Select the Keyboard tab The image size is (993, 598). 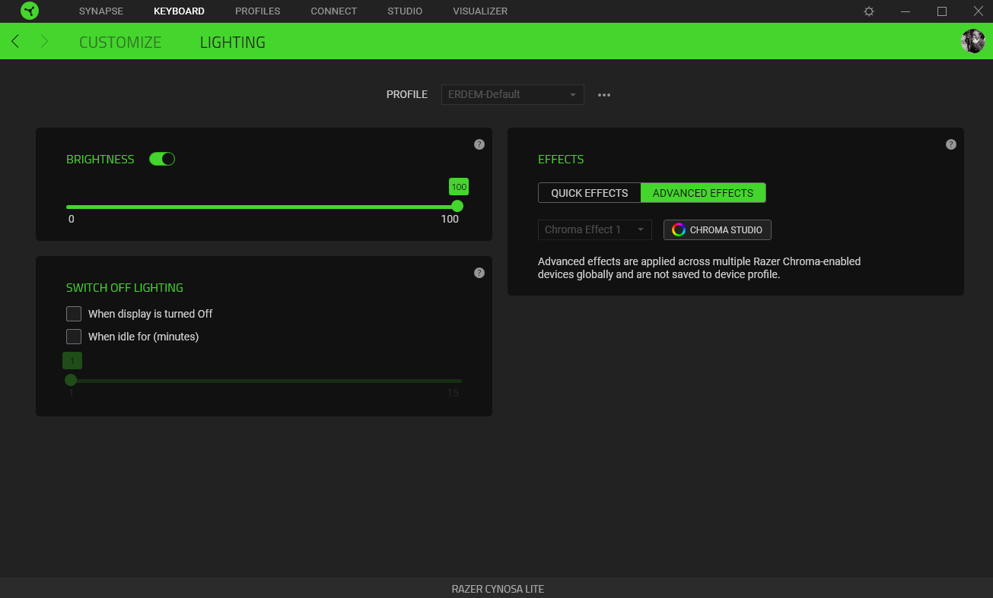(179, 11)
